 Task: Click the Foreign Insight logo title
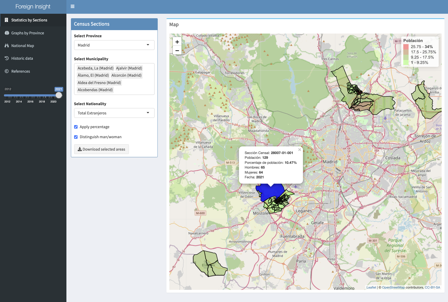[33, 7]
